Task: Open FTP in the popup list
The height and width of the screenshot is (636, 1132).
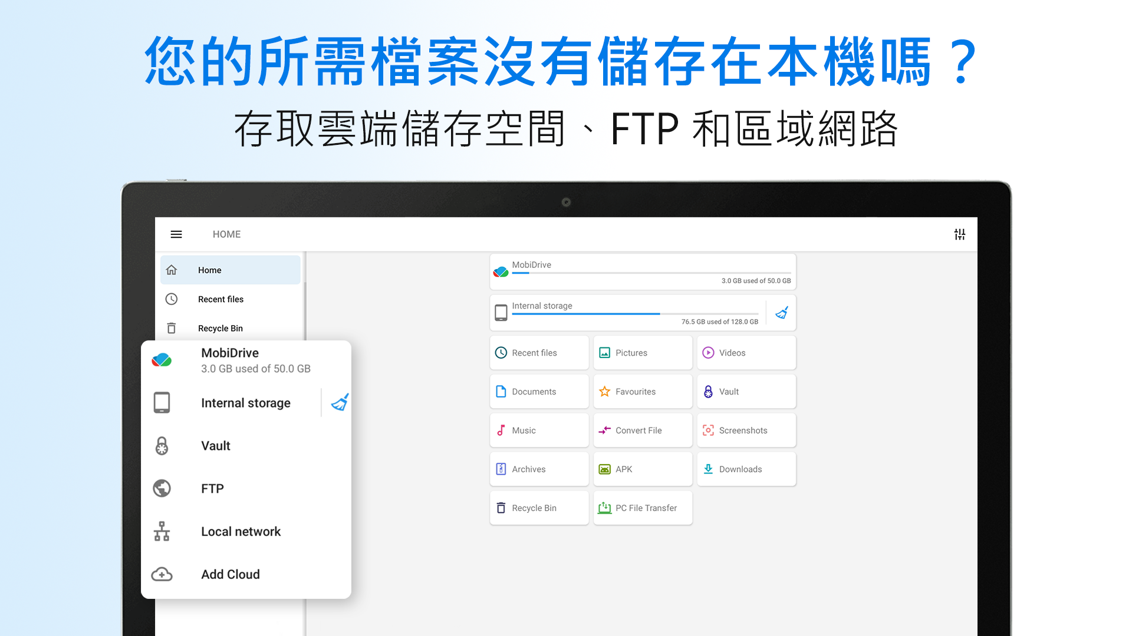Action: (246, 489)
